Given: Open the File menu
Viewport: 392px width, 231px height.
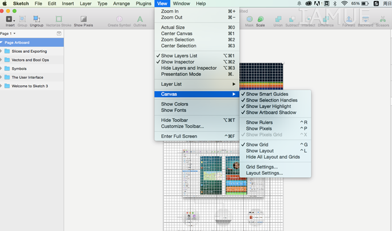Looking at the screenshot, I should [38, 3].
